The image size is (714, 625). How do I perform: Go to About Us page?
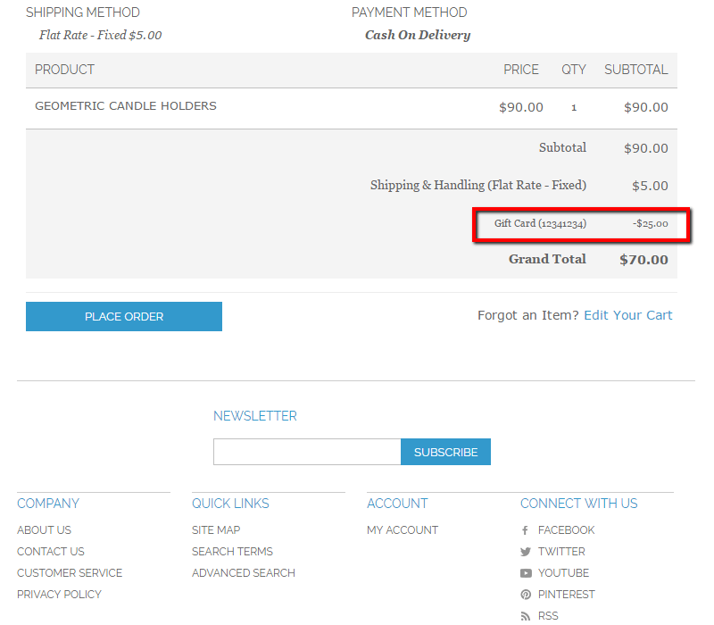pos(44,530)
